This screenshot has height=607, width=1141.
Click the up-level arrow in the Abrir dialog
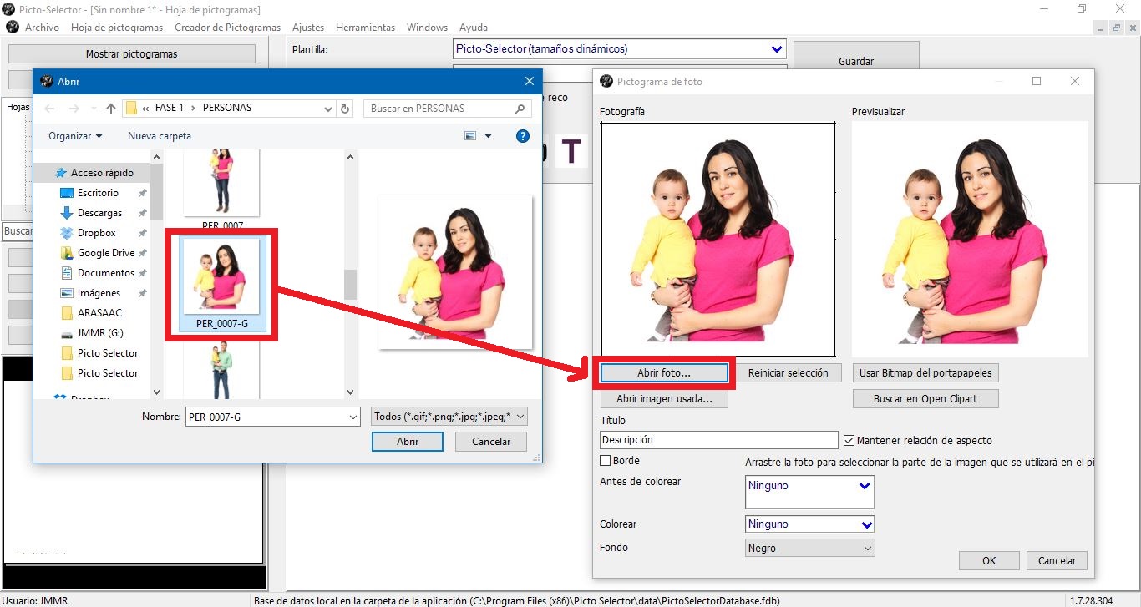111,108
